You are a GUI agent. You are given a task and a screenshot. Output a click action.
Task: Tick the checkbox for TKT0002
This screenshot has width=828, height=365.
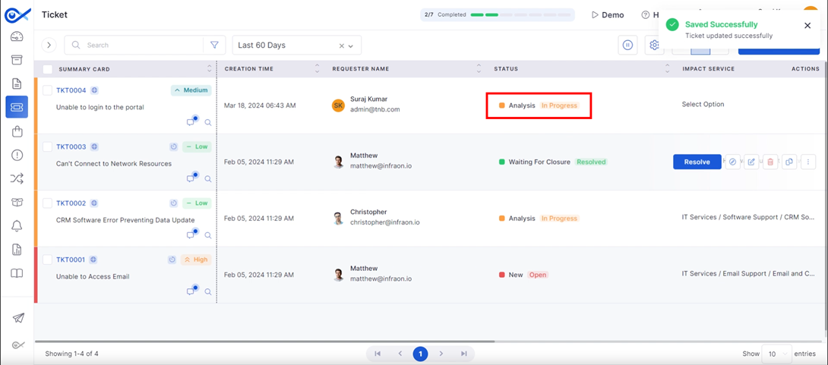[x=47, y=203]
